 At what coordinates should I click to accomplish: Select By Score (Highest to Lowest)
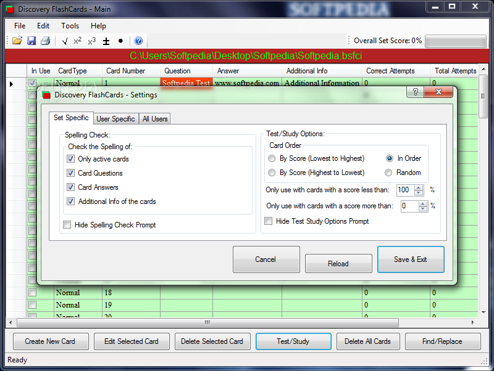pos(272,173)
